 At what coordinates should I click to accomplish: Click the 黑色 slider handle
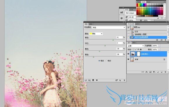(x=94, y=57)
